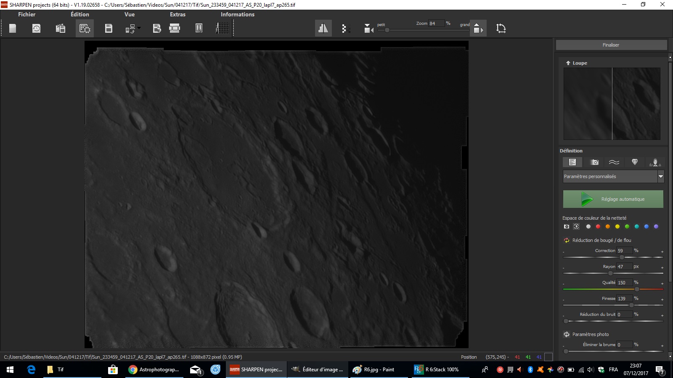Select the diamond preset category icon
This screenshot has height=378, width=673.
pyautogui.click(x=635, y=162)
